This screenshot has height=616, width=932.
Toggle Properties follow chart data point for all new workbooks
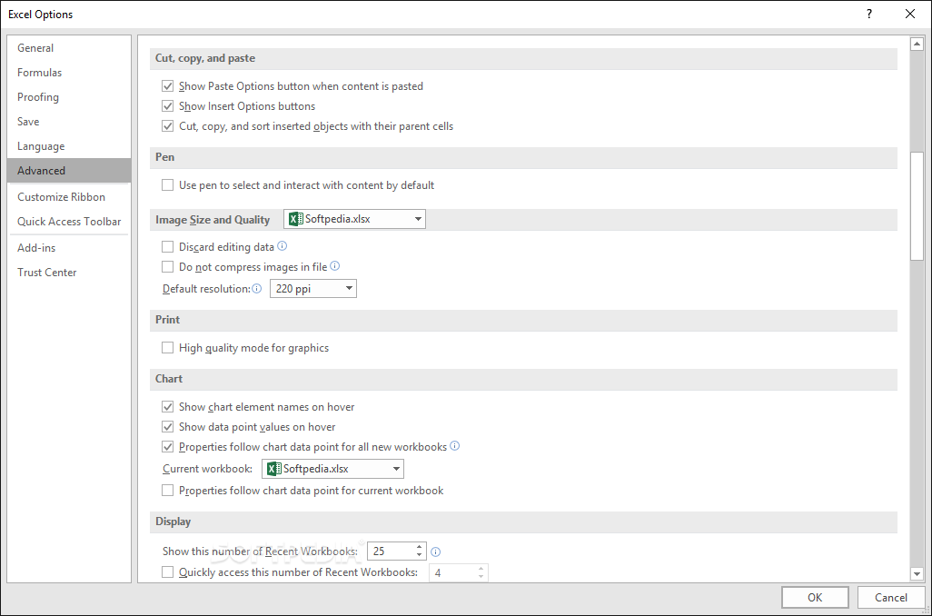(x=168, y=446)
